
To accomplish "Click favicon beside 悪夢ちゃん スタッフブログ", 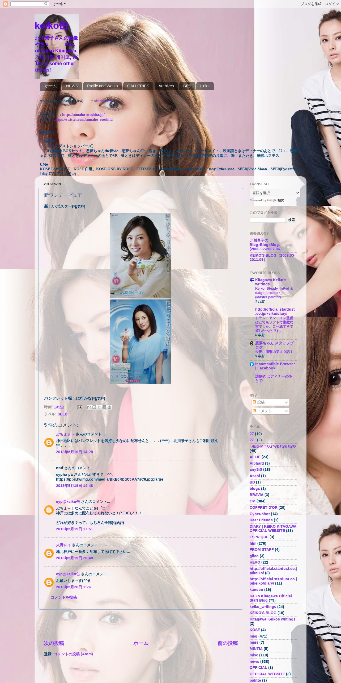I will click(252, 343).
